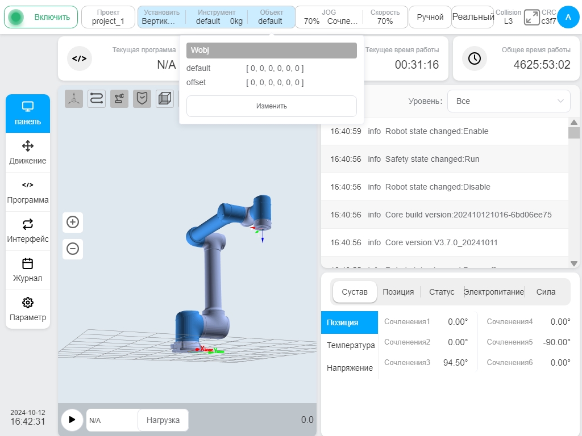Toggle Ручной manual mode button

click(430, 17)
